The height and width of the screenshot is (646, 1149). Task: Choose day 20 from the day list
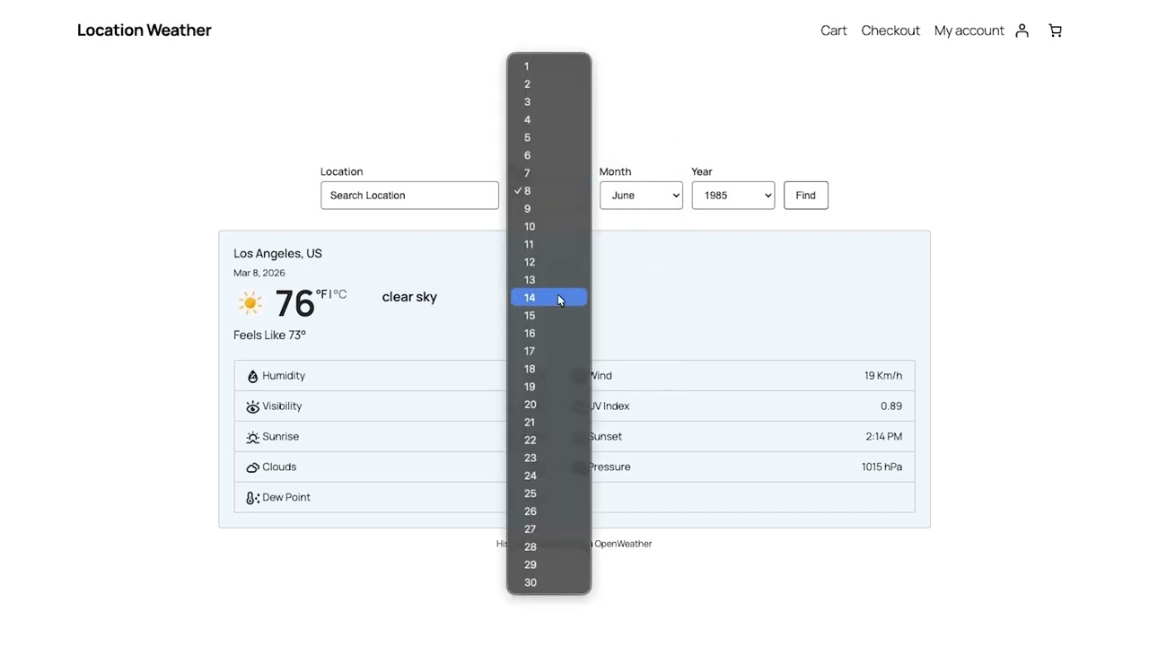[x=548, y=405]
